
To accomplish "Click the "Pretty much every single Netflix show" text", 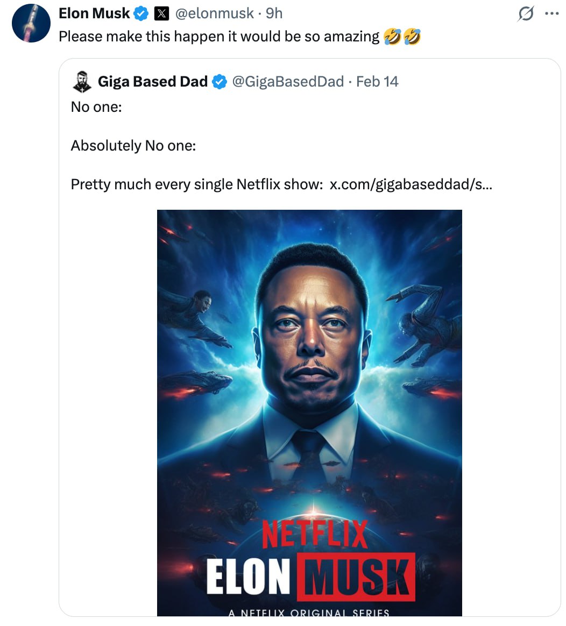I will (196, 184).
